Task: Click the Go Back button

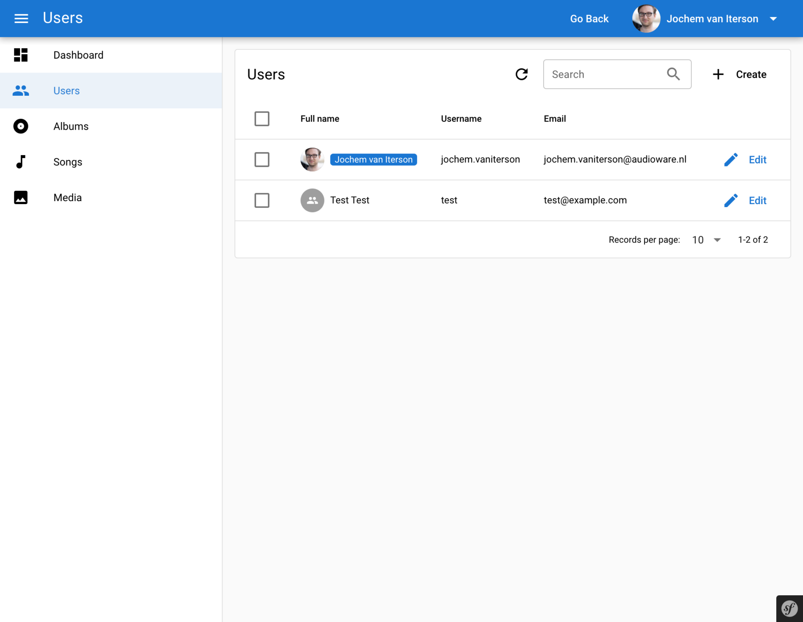Action: [x=589, y=19]
